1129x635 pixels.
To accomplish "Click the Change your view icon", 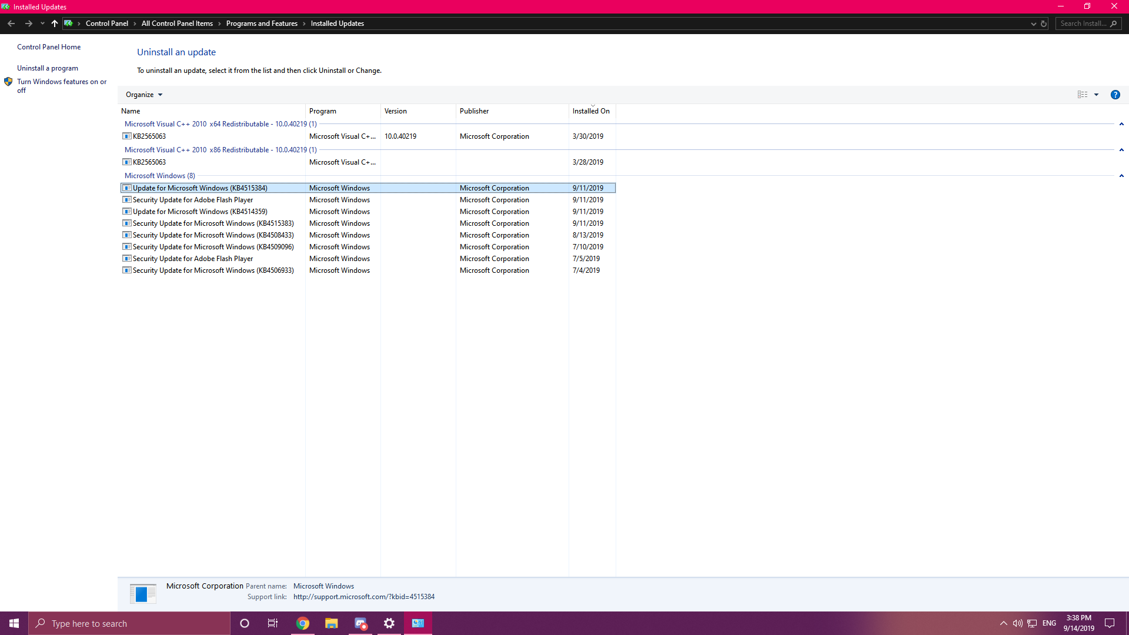I will (x=1082, y=95).
